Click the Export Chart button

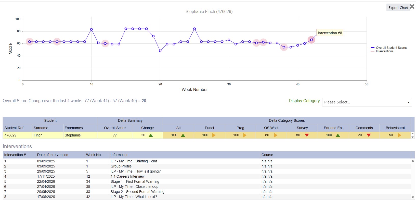(x=398, y=8)
